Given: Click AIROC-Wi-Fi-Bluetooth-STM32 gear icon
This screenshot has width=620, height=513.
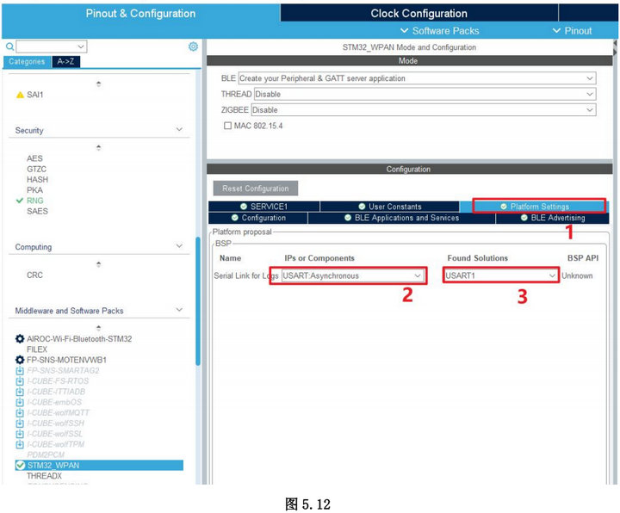Looking at the screenshot, I should pos(20,339).
